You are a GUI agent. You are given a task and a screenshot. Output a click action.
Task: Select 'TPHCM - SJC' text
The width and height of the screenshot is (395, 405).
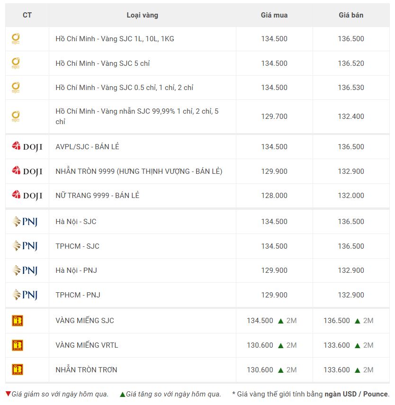(x=77, y=246)
